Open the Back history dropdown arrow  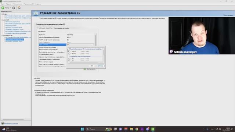tap(11, 8)
